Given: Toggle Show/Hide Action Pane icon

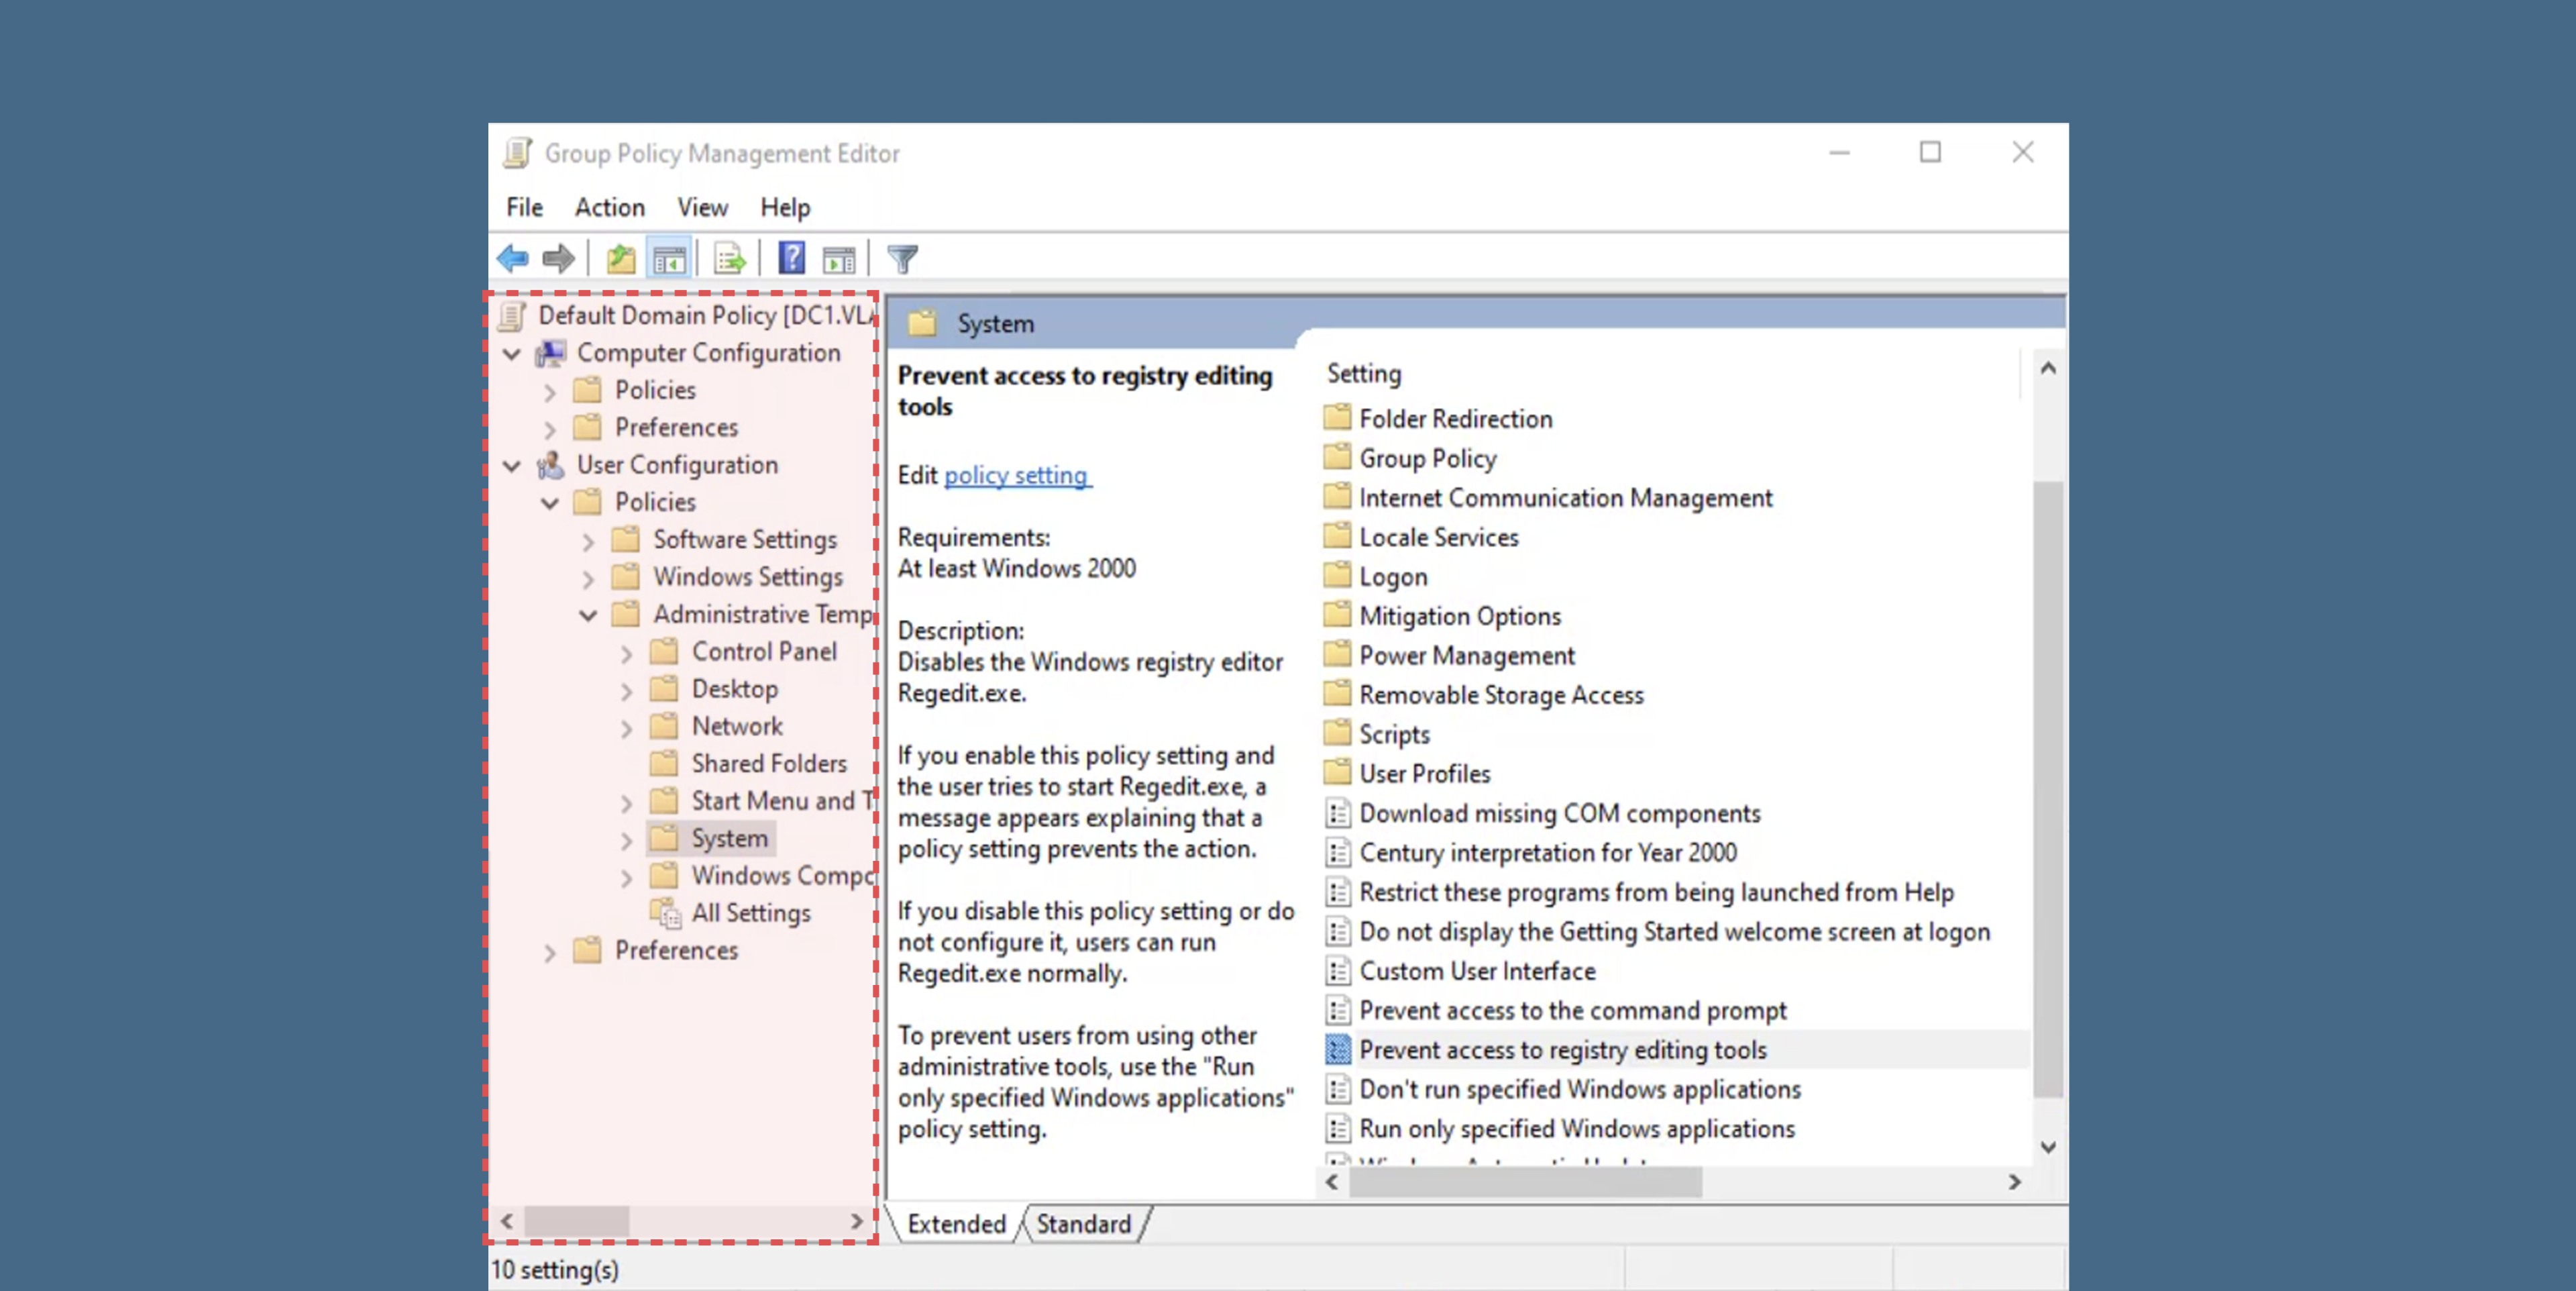Looking at the screenshot, I should click(838, 259).
